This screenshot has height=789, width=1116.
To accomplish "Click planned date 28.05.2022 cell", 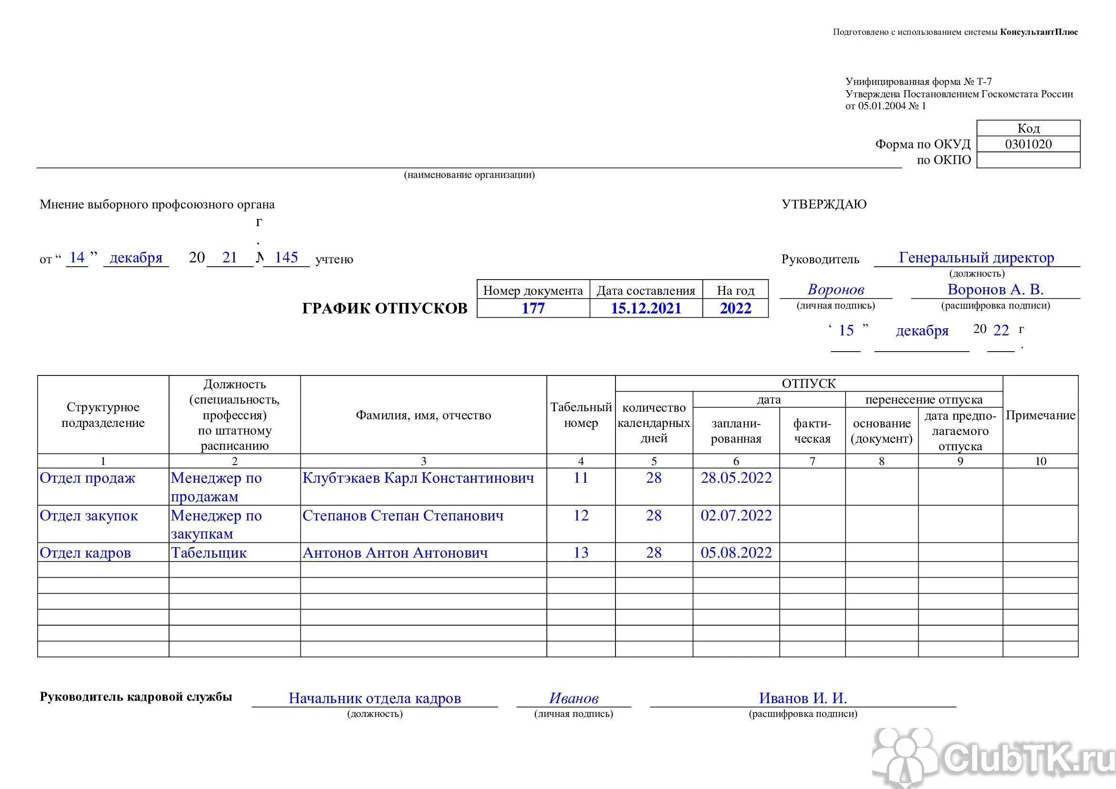I will 736,478.
